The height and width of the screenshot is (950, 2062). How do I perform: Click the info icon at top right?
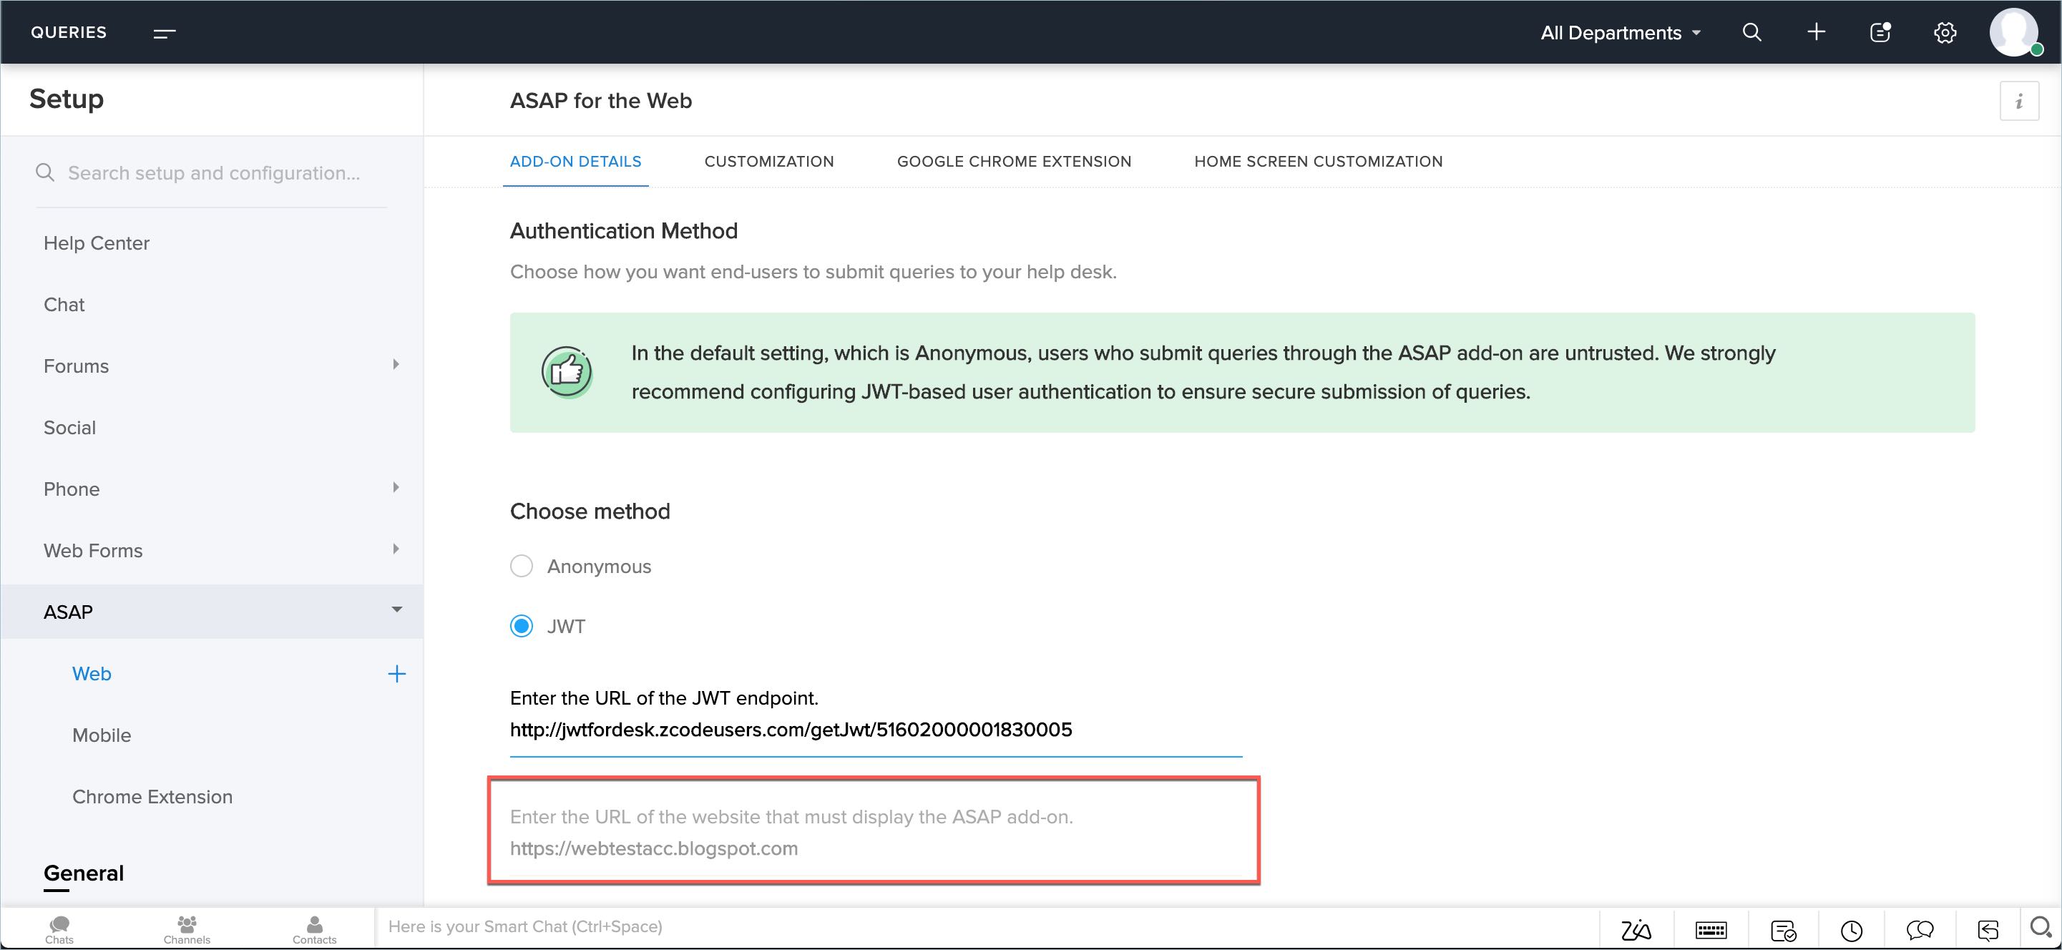(2018, 101)
